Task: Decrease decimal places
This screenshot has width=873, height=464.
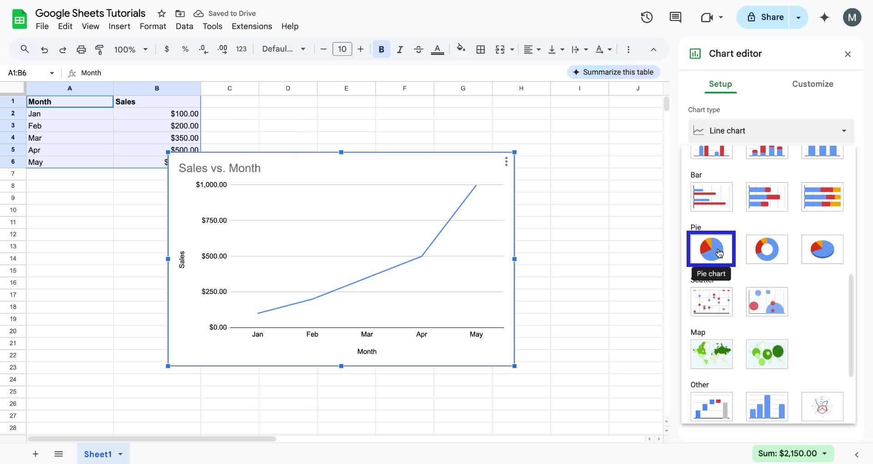Action: pyautogui.click(x=203, y=49)
